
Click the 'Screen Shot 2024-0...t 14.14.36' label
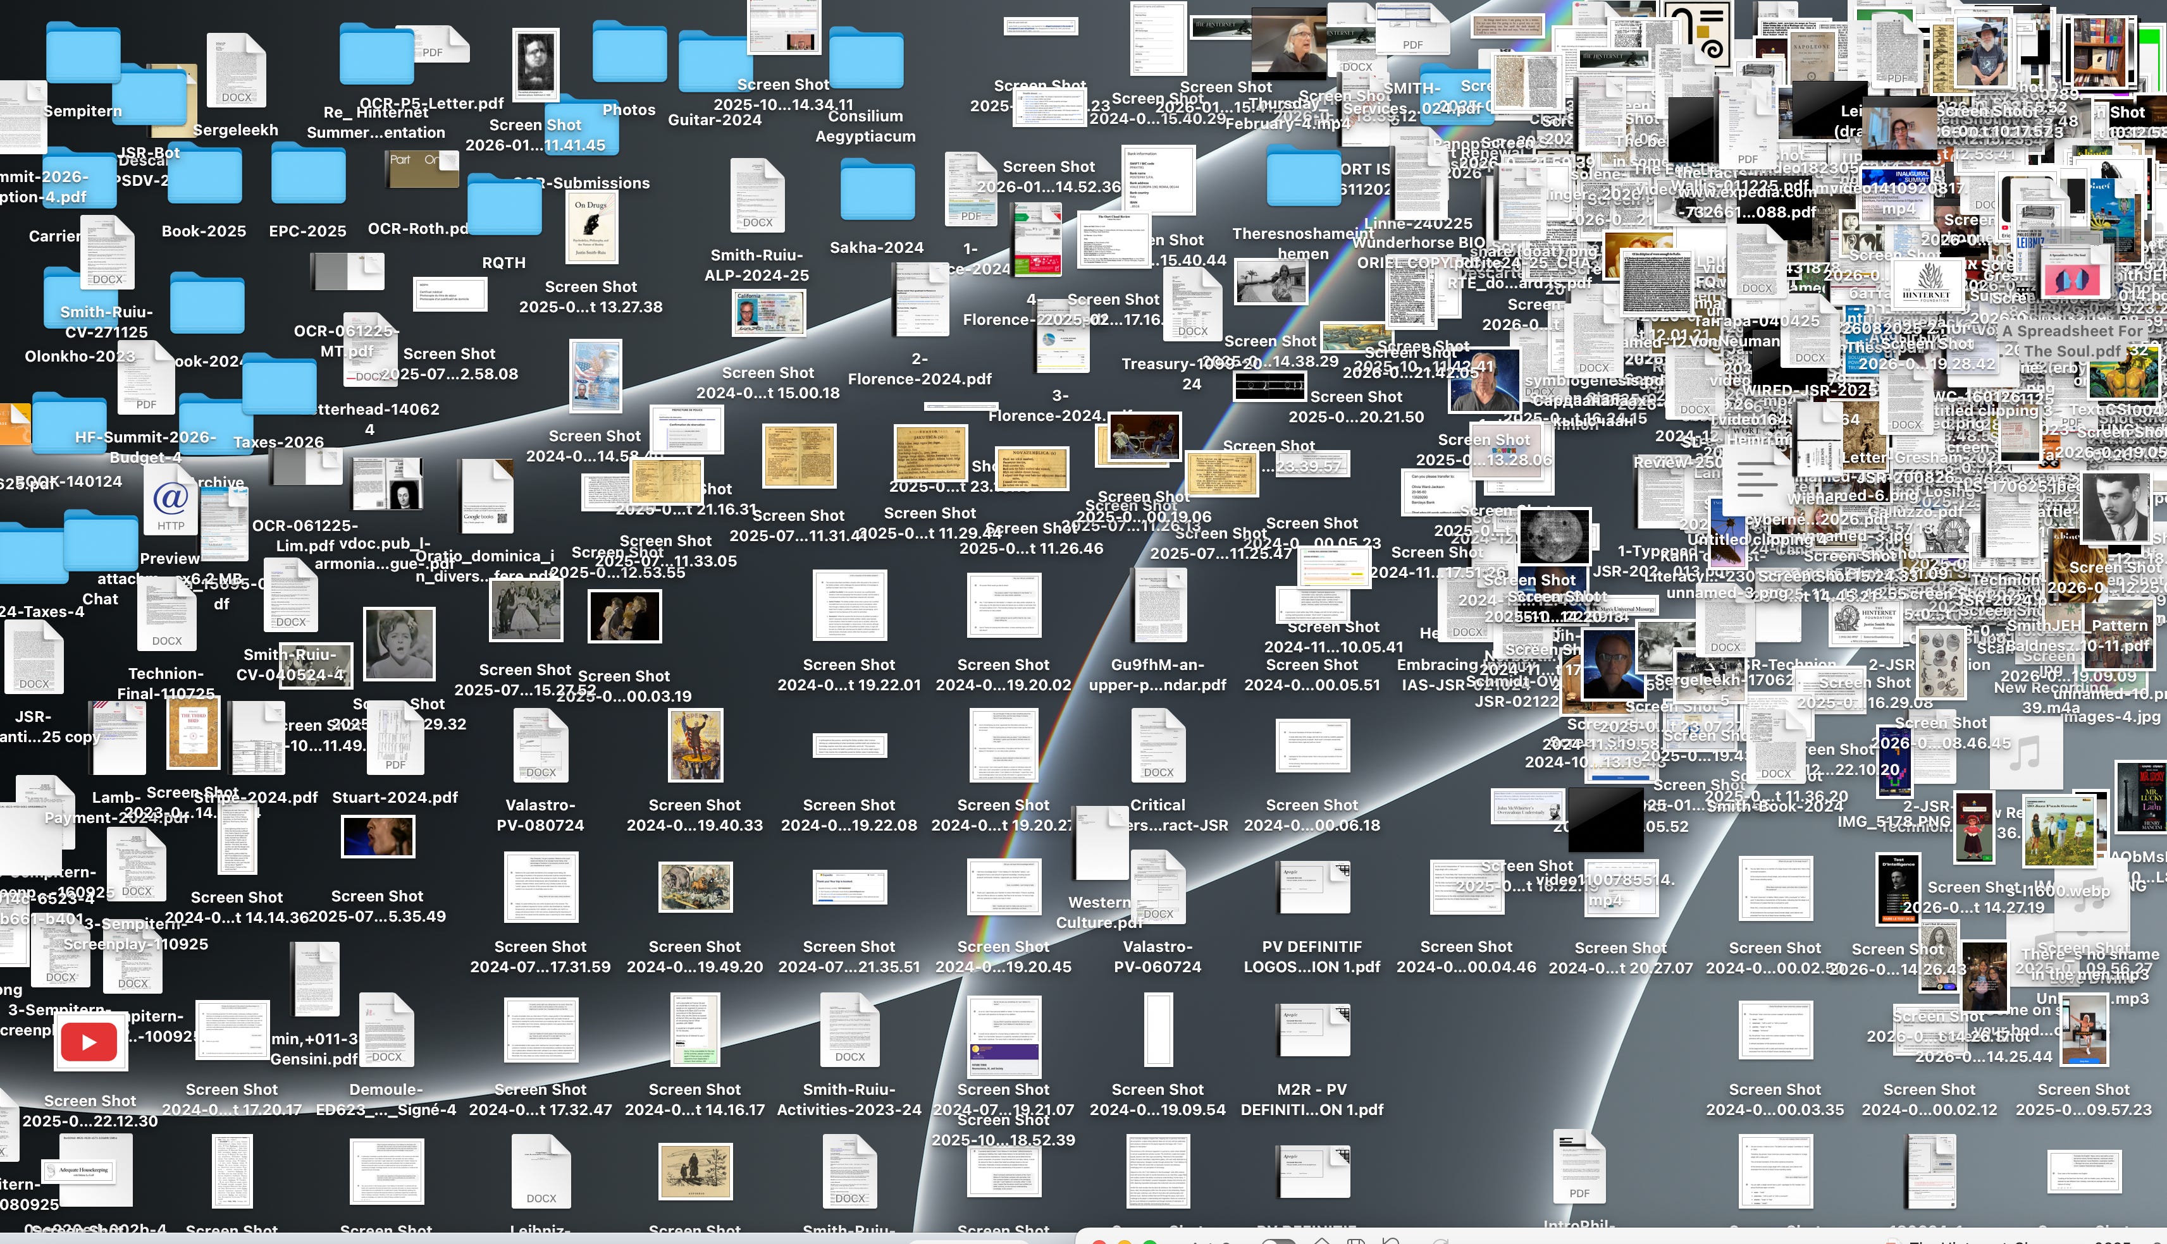pyautogui.click(x=237, y=907)
